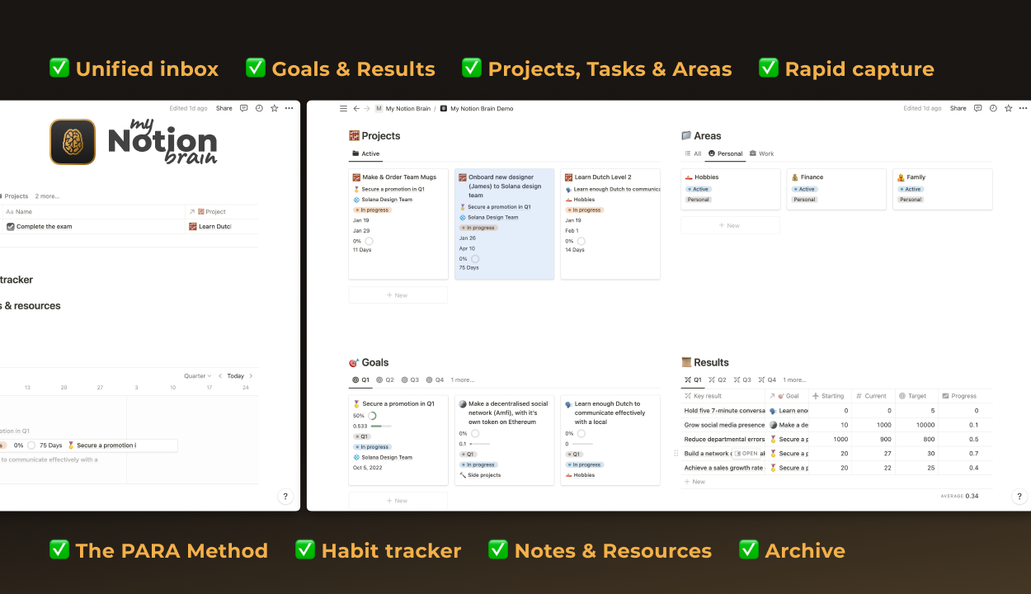Go forward with the right arrow in right window
This screenshot has height=594, width=1031.
pyautogui.click(x=367, y=108)
